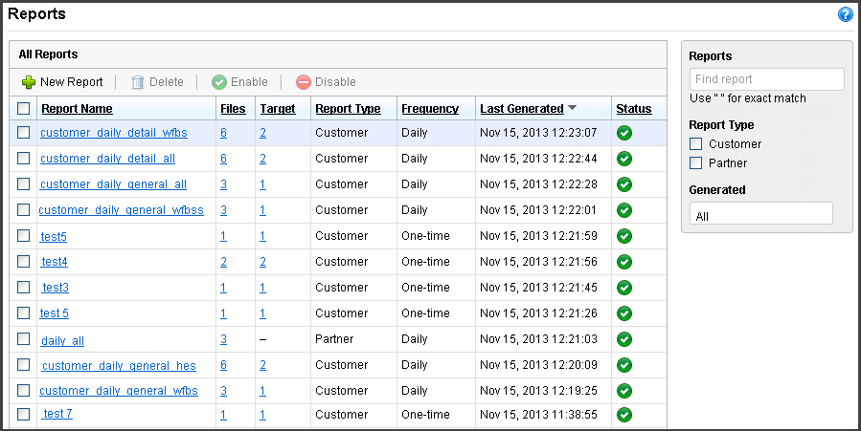Click the green checkmark Enable icon

219,82
